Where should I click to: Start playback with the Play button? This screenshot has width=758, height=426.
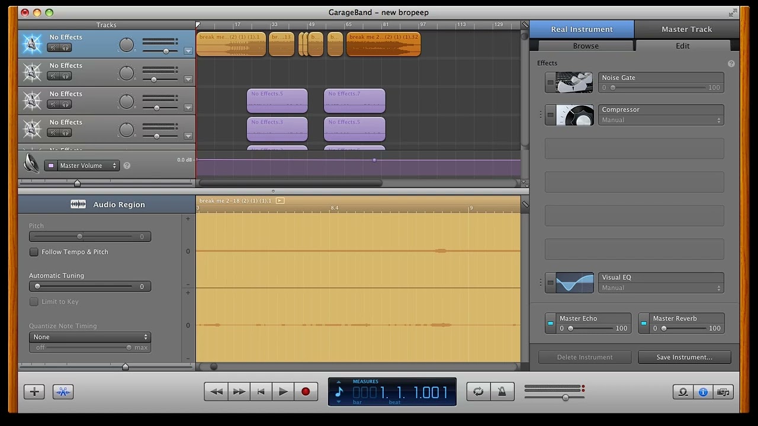point(283,392)
